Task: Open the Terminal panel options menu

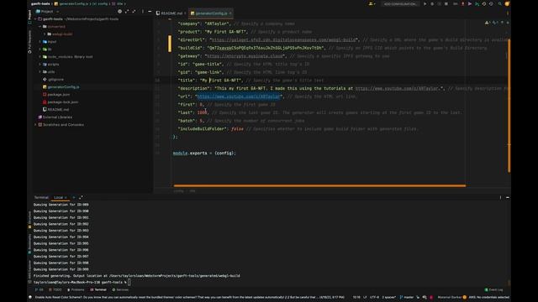Action: [x=500, y=198]
